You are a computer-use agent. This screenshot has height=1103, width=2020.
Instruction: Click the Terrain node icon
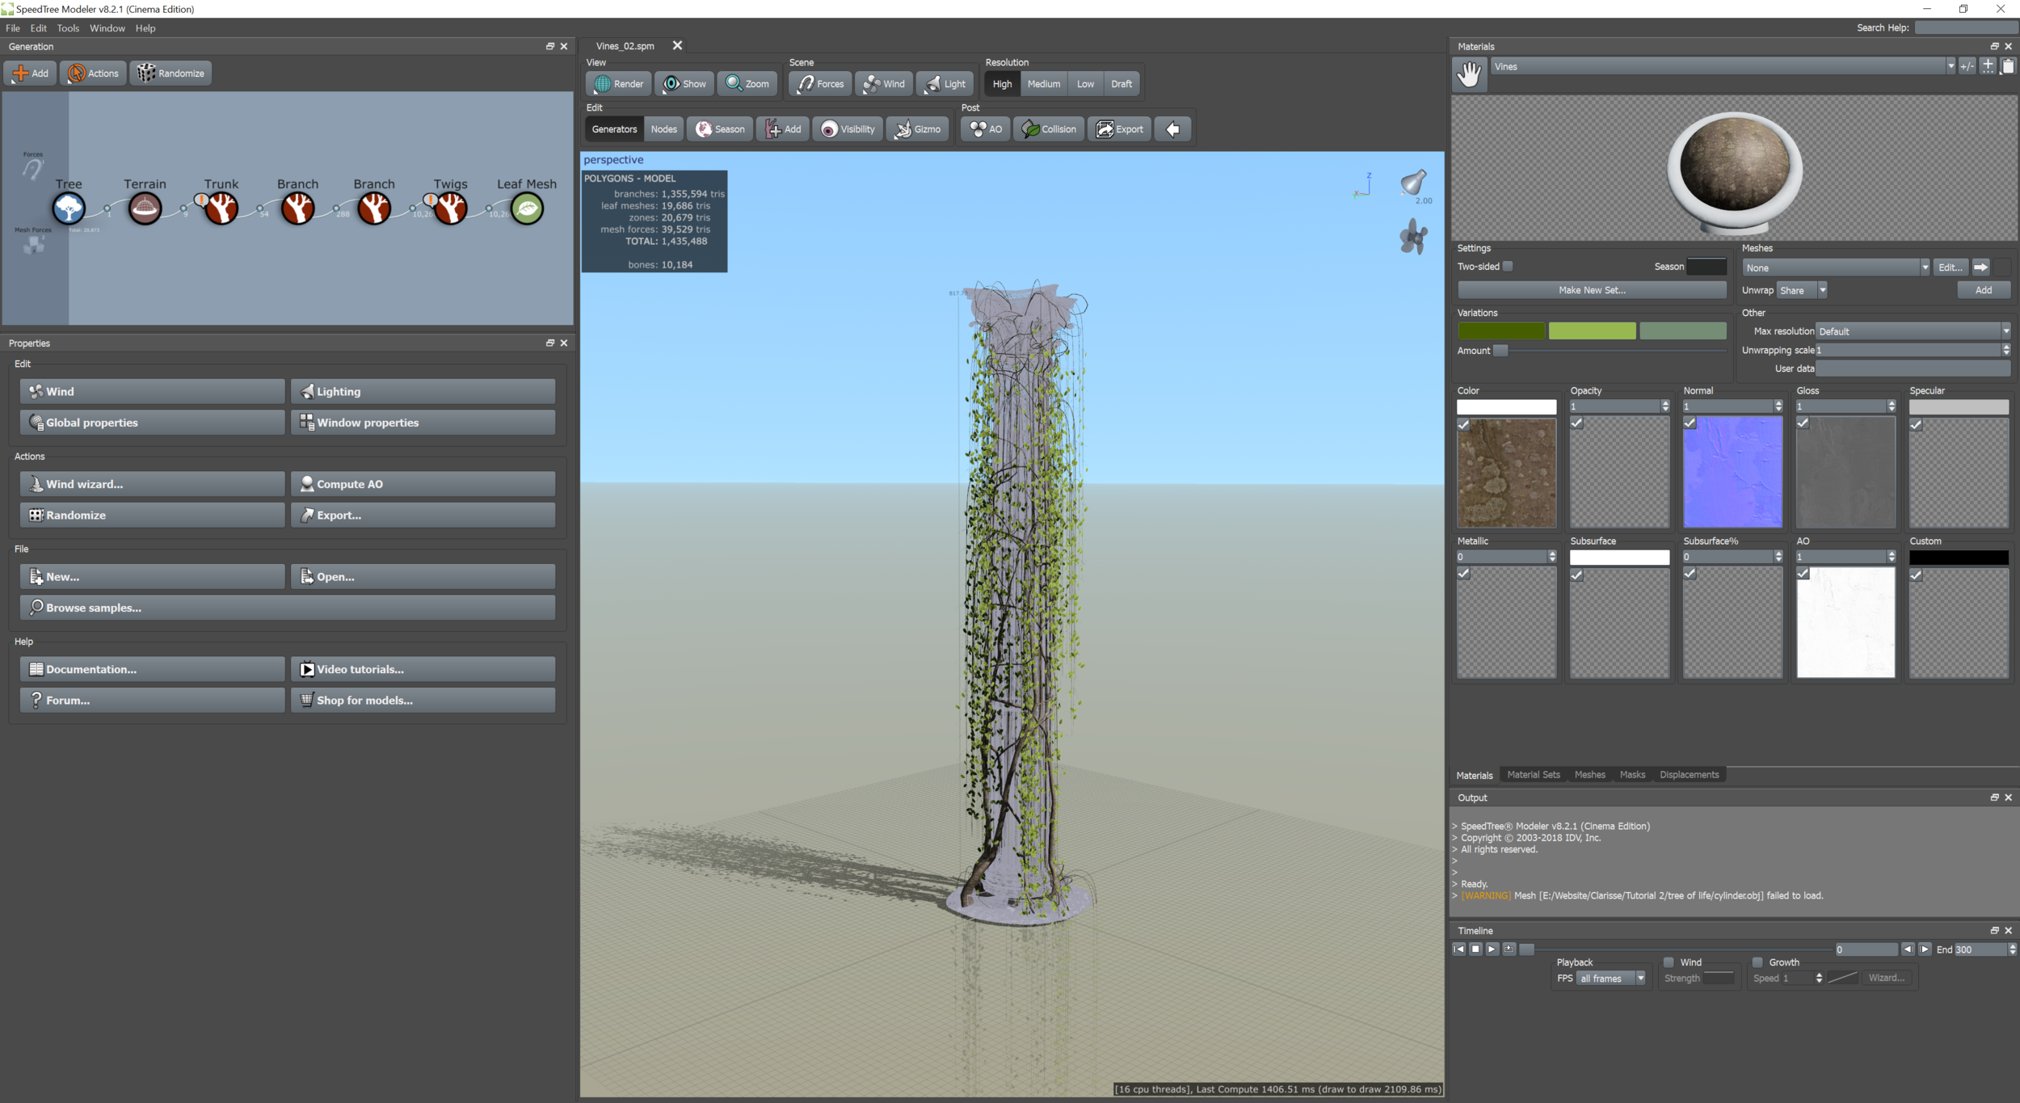point(145,208)
